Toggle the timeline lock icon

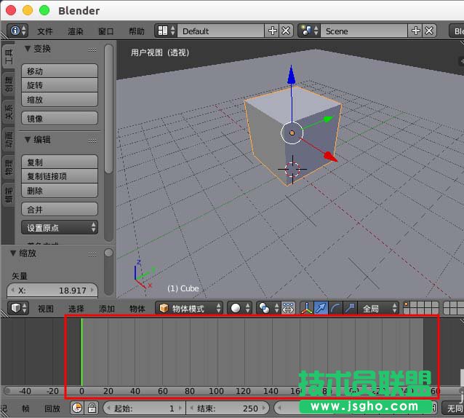pos(92,409)
